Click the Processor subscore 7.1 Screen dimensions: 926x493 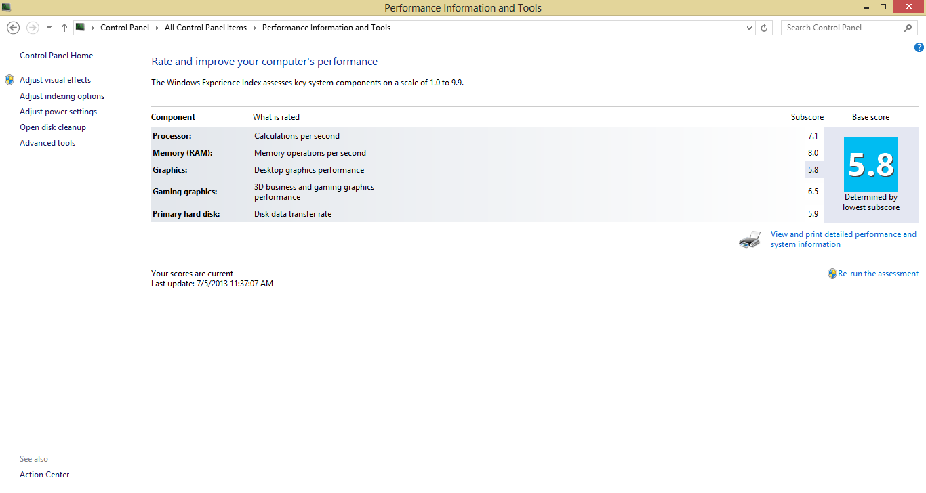click(813, 136)
